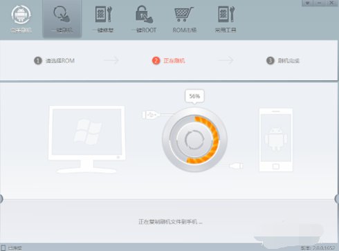Screen dimensions: 339x251
Task: Click the version 2.0.0.1652 text
Action: (318, 248)
